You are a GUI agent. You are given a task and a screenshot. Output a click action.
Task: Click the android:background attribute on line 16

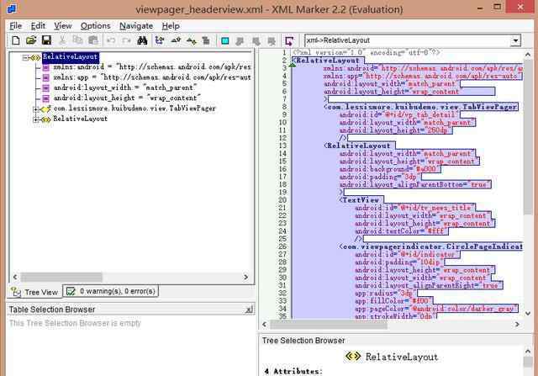click(x=390, y=169)
